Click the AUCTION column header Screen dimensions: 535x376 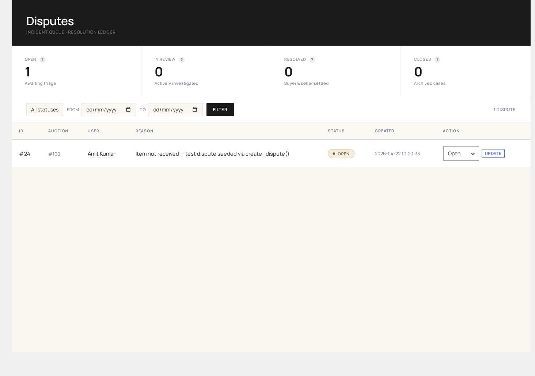point(58,131)
